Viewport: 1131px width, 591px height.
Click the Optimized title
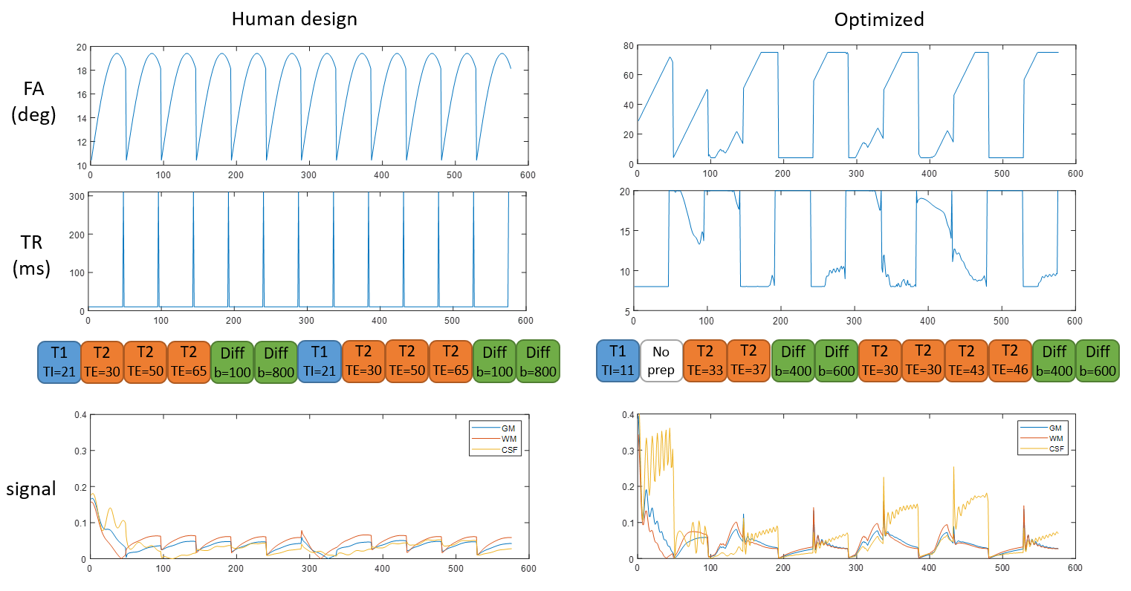(879, 19)
